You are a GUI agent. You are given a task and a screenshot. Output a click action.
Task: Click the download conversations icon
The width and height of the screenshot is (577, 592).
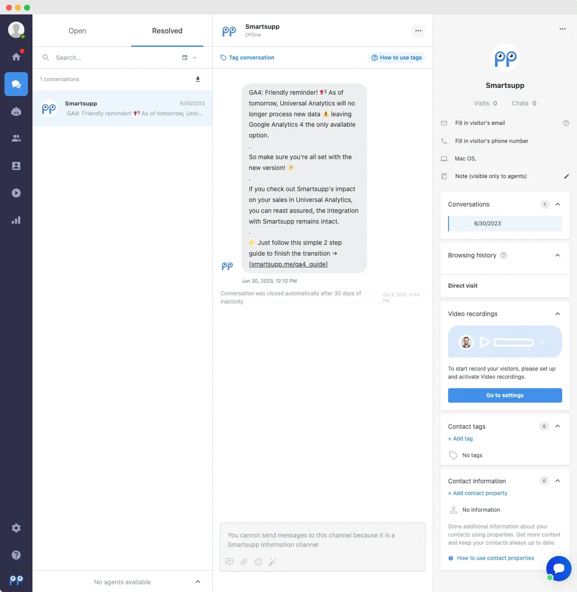(x=197, y=79)
